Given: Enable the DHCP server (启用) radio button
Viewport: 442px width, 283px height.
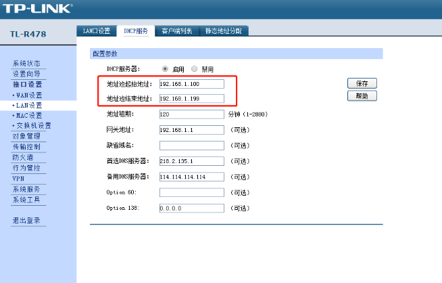Looking at the screenshot, I should (166, 68).
